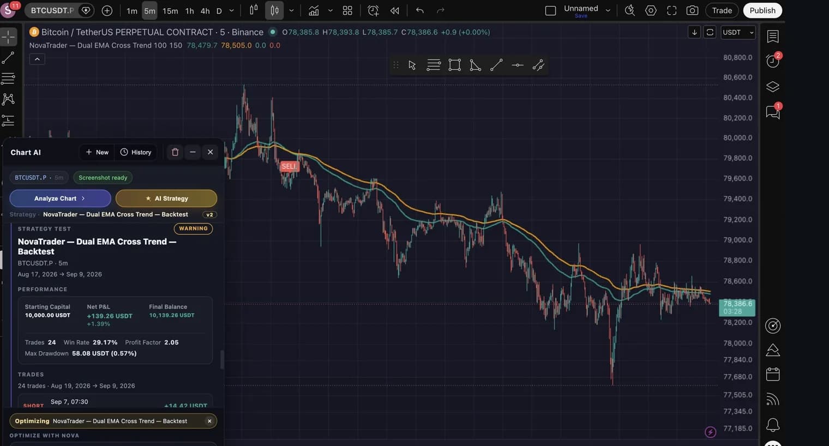Screen dimensions: 829x446
Task: Add a symbol with the plus icon
Action: pyautogui.click(x=107, y=10)
